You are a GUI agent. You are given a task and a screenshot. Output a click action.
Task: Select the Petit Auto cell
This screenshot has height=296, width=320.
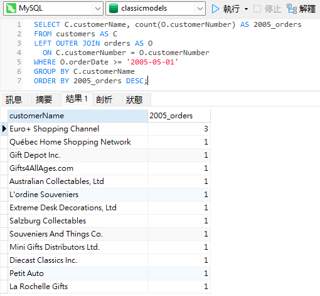pyautogui.click(x=78, y=273)
